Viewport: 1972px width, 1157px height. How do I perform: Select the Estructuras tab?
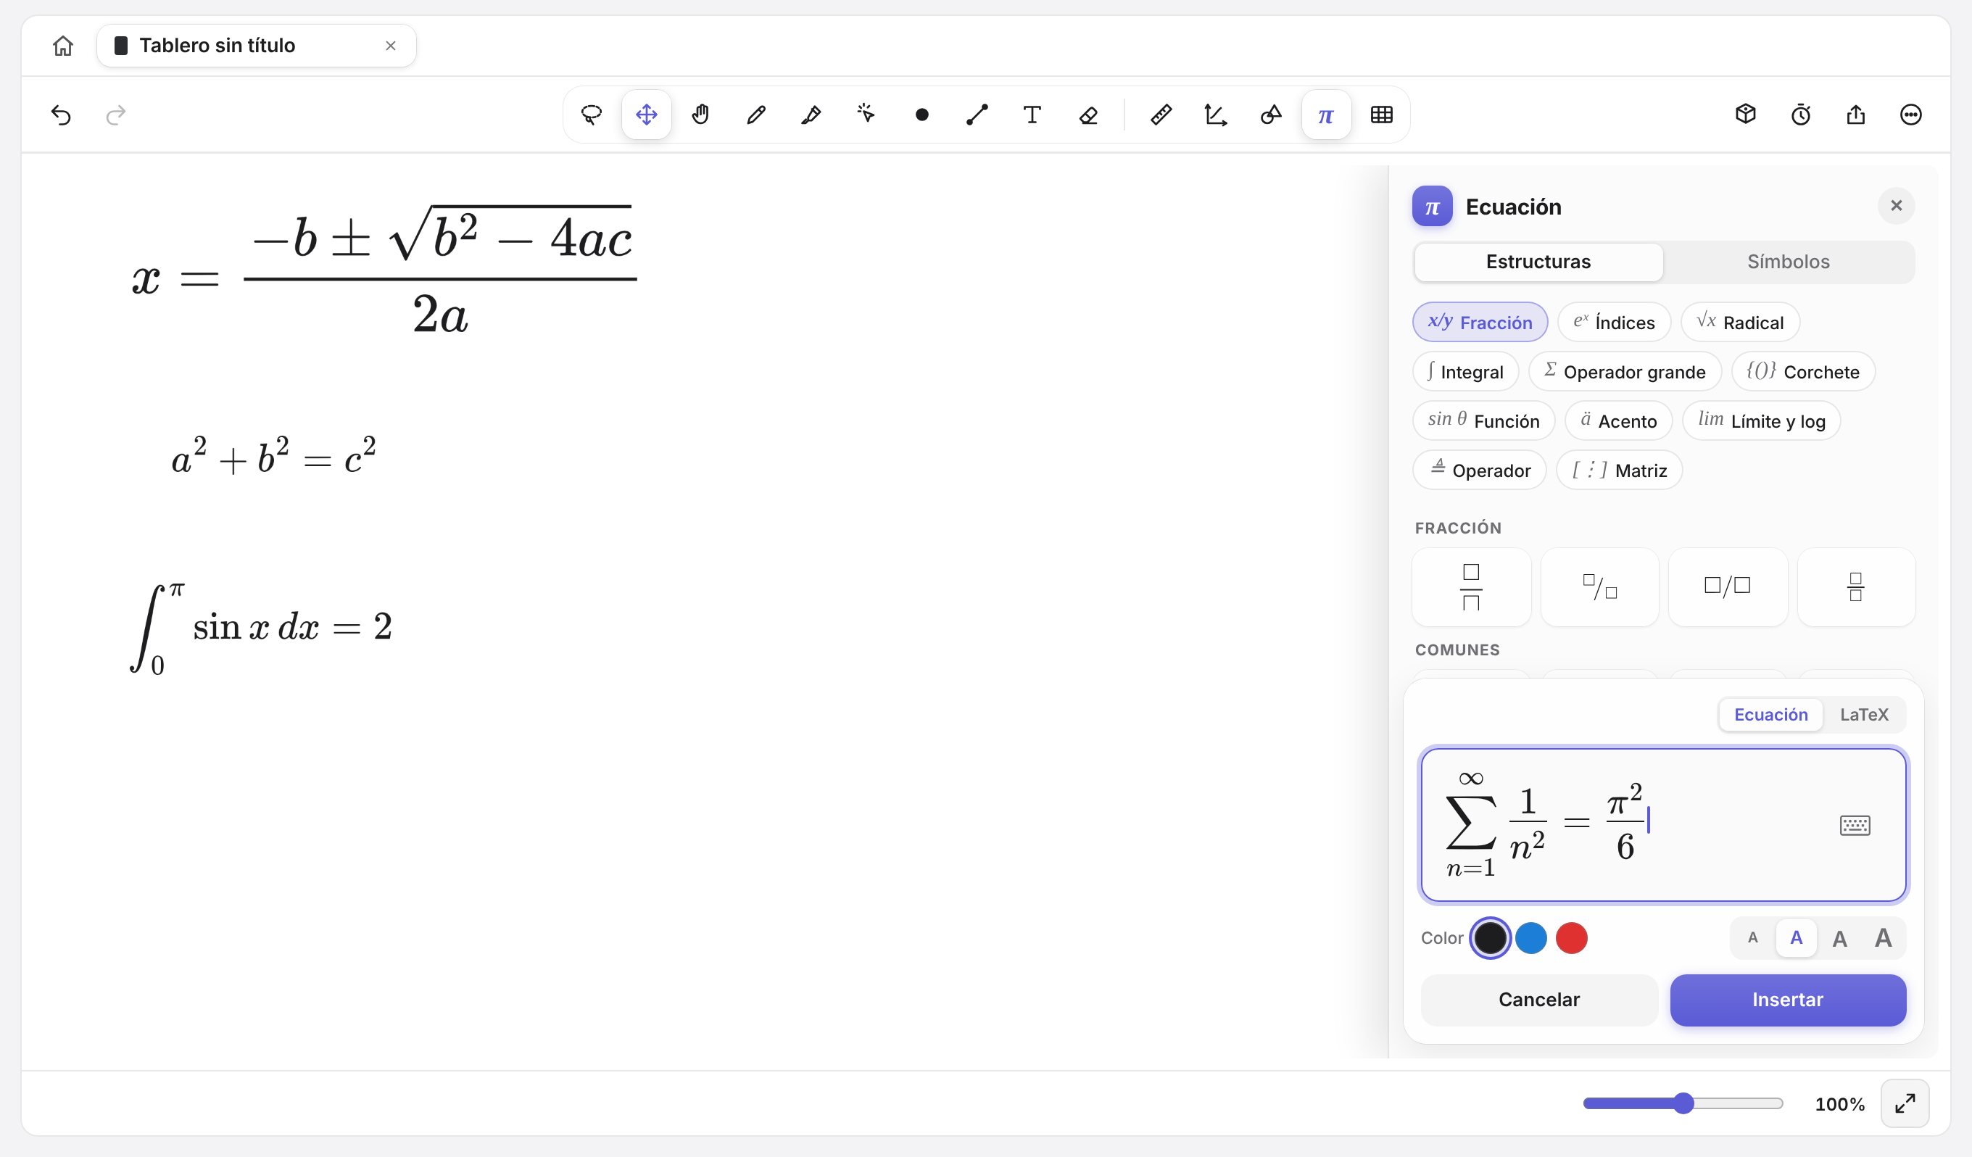pyautogui.click(x=1538, y=261)
